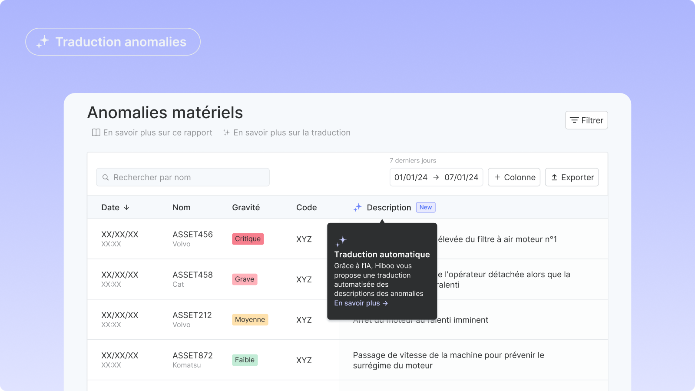Click the filter lines icon in Filtrer
This screenshot has height=391, width=695.
(574, 120)
